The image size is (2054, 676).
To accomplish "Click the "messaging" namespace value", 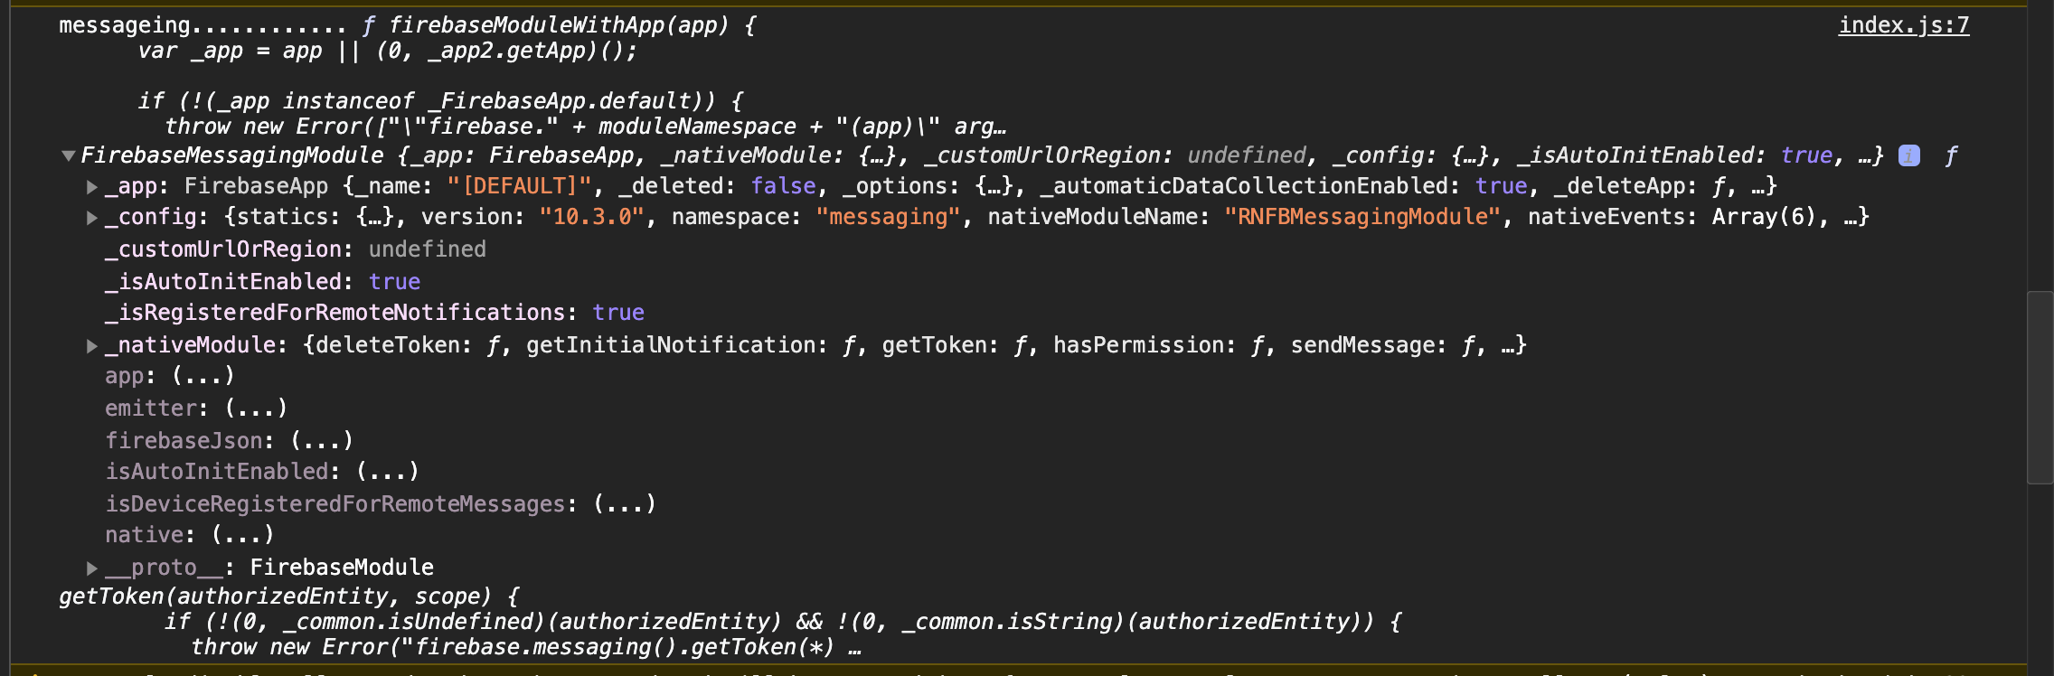I will tap(888, 217).
